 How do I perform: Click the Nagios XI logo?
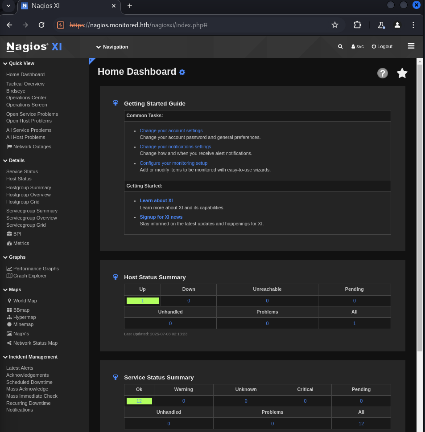click(x=34, y=47)
